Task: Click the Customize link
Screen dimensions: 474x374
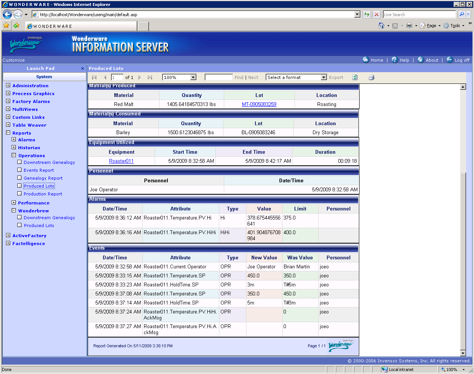Action: pos(14,60)
